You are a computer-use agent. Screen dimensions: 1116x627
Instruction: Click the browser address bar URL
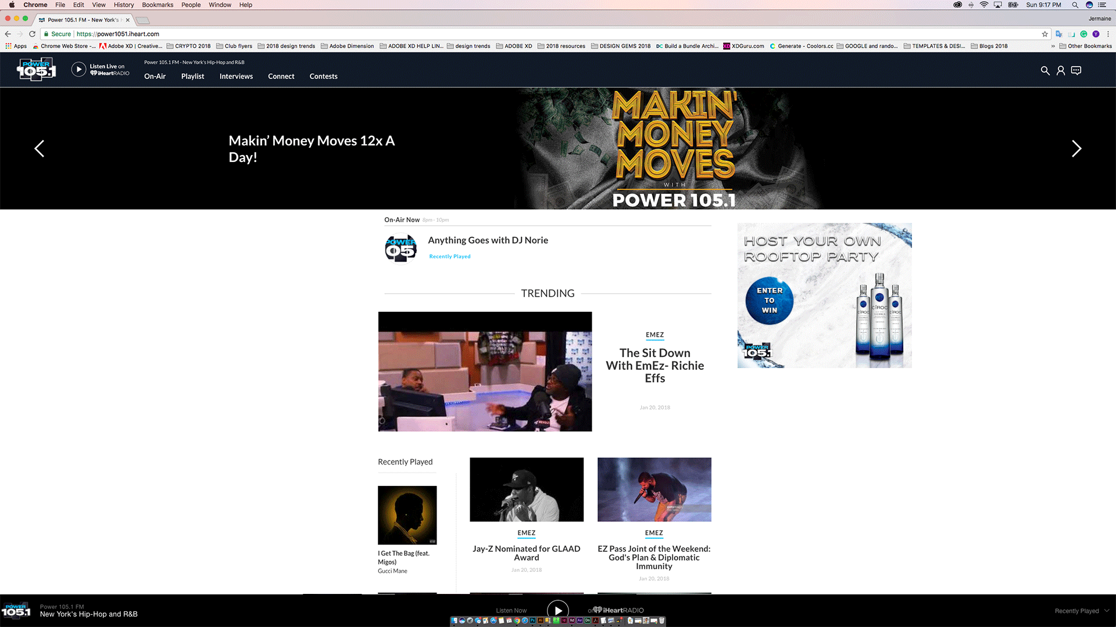[118, 34]
